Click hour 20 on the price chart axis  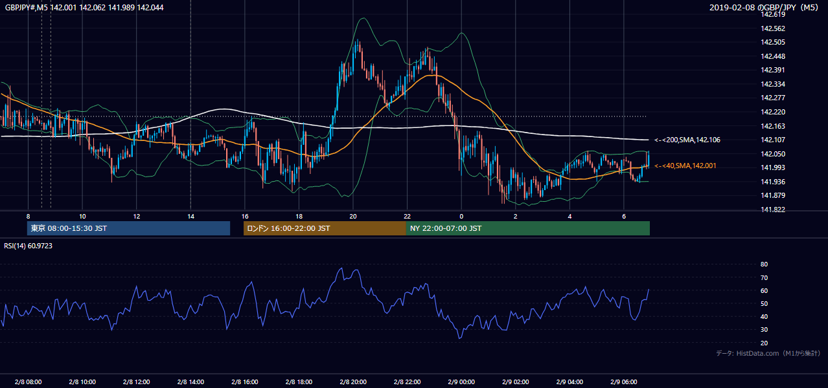coord(353,216)
